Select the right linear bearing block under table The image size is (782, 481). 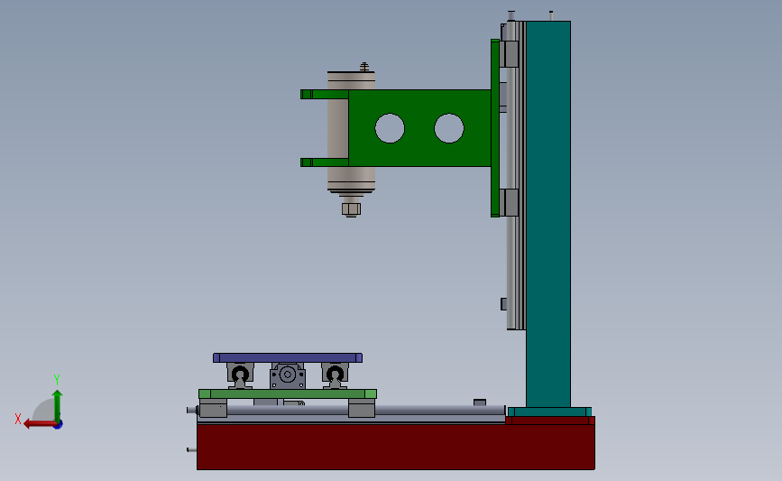[335, 375]
